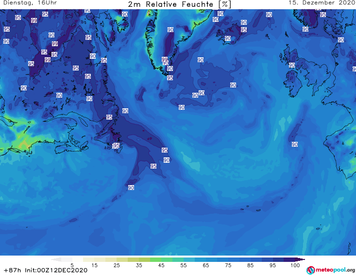
Task: Click the colorbar tick label '85'
Action: point(251,265)
